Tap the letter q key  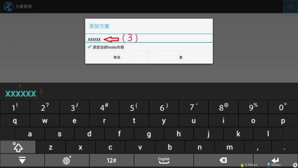pos(15,121)
